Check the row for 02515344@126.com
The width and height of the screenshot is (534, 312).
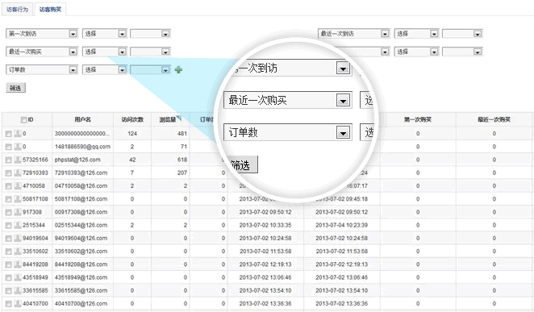pyautogui.click(x=9, y=226)
